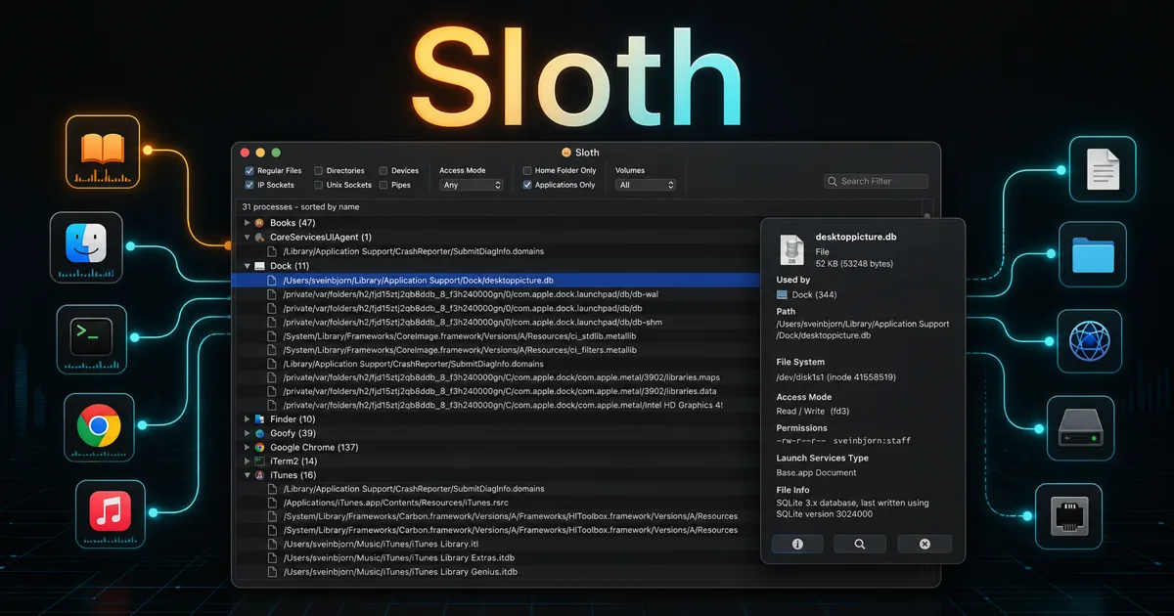
Task: Select the ci_stdlib.metallib file row
Action: click(498, 335)
